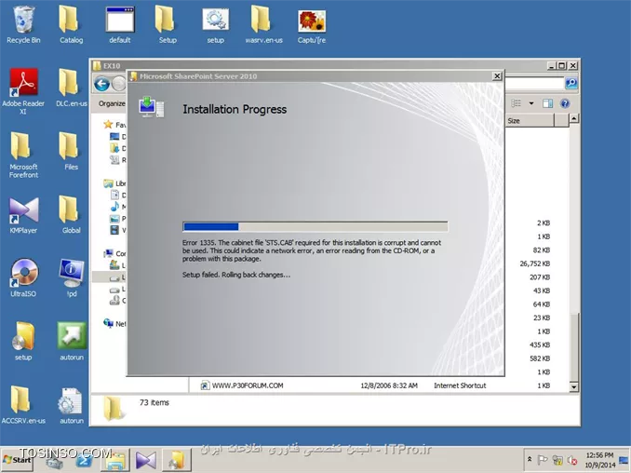631x473 pixels.
Task: Toggle the preview pane icon
Action: 547,103
